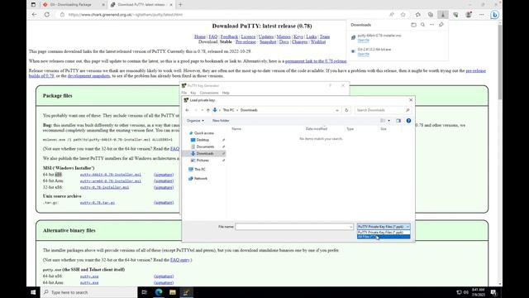Open File Explorer from taskbar
The height and width of the screenshot is (298, 529).
pos(173,292)
